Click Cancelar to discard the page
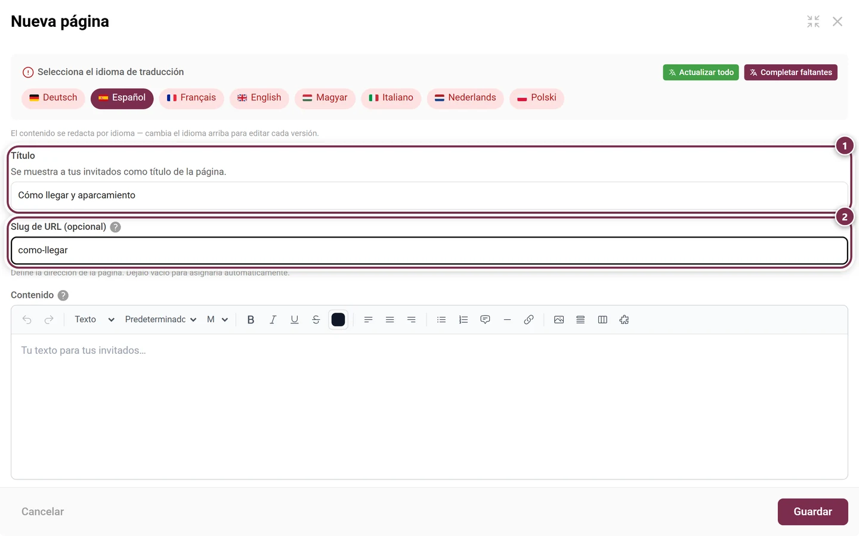This screenshot has width=859, height=536. 42,512
